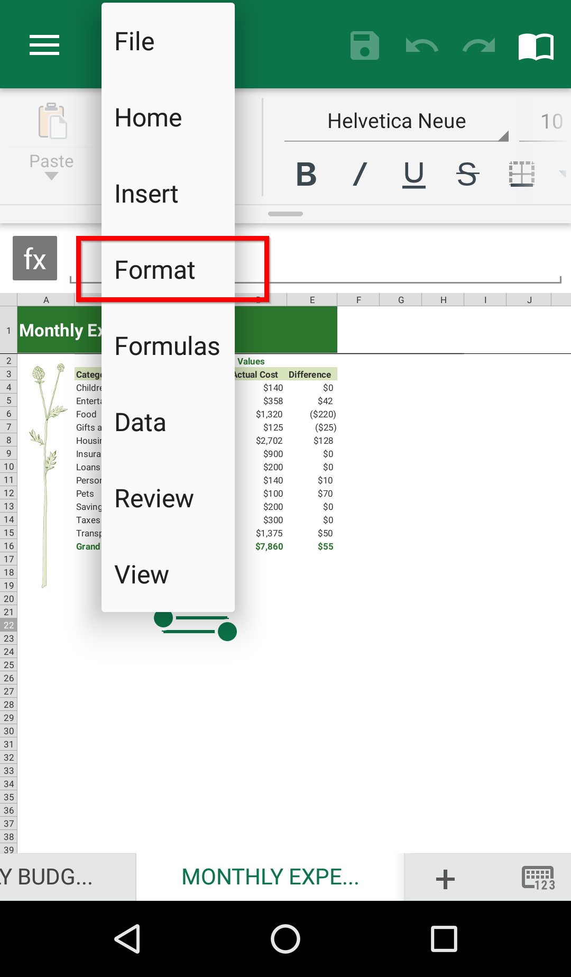Viewport: 571px width, 977px height.
Task: Expand the Paste options arrow
Action: tap(51, 176)
